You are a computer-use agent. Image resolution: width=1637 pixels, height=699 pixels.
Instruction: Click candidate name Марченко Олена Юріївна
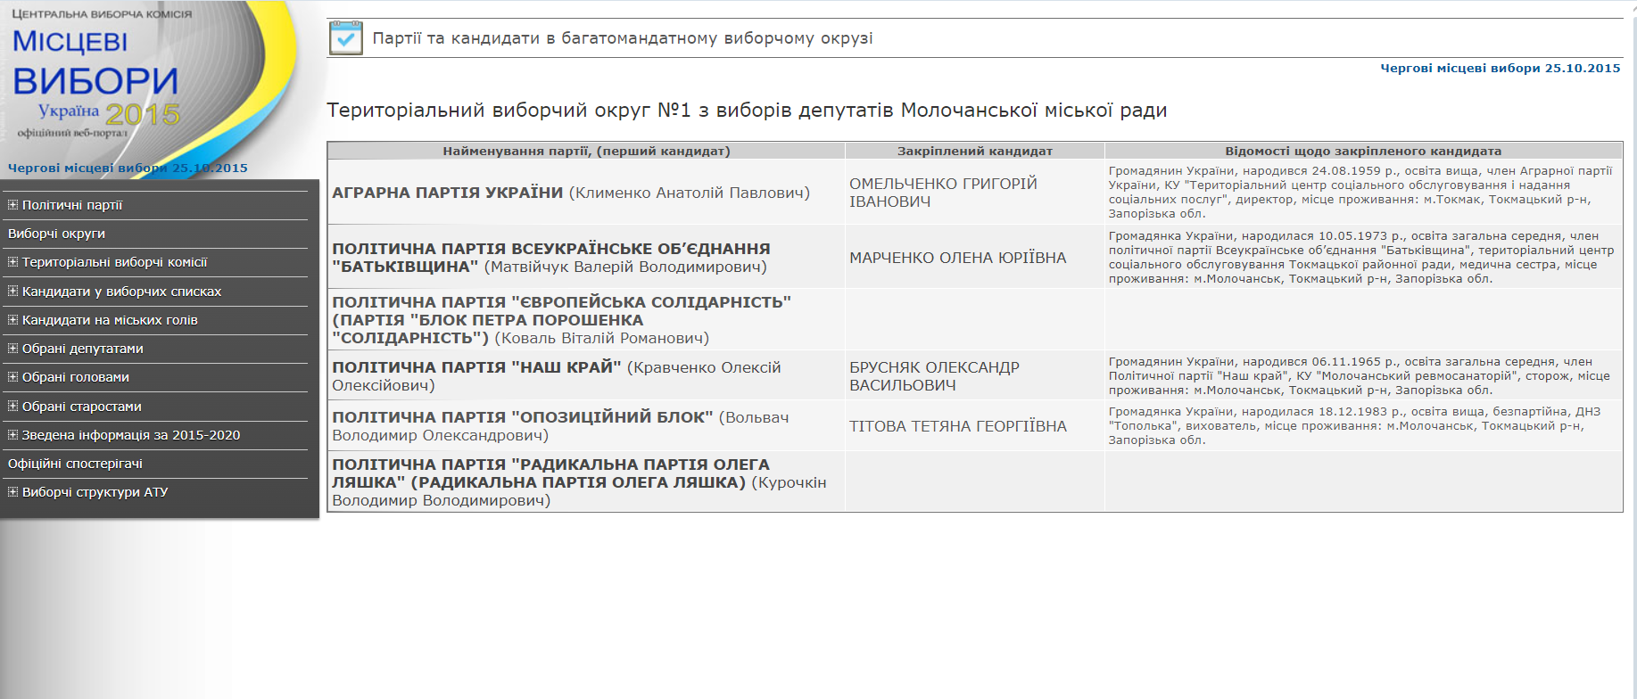point(957,258)
